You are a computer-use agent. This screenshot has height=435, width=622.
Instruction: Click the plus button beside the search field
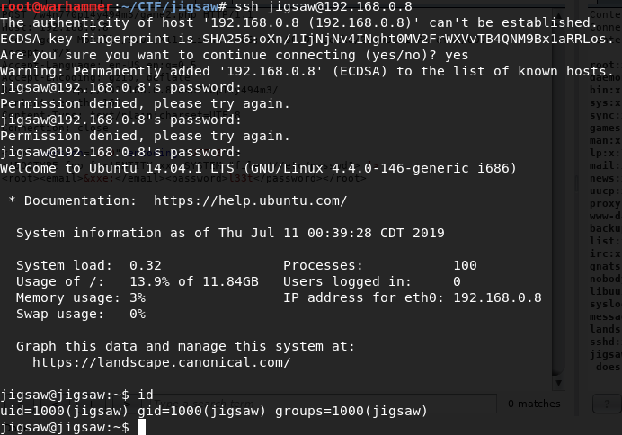(x=92, y=404)
